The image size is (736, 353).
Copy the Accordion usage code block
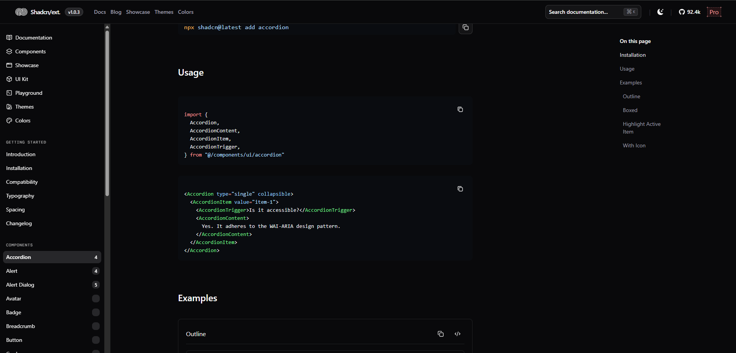click(x=460, y=189)
